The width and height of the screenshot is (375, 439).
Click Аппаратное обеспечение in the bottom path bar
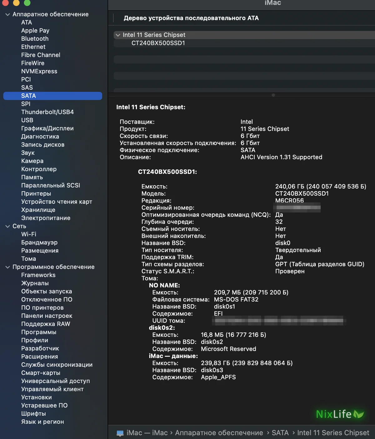coord(219,433)
